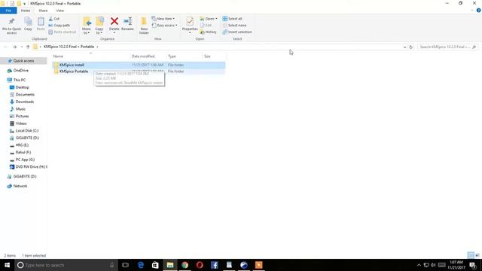Launch Microsoft Edge from taskbar
Image resolution: width=482 pixels, height=271 pixels.
point(141,265)
